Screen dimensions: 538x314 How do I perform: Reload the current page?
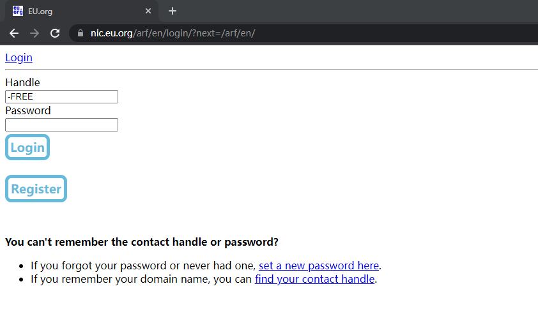55,33
